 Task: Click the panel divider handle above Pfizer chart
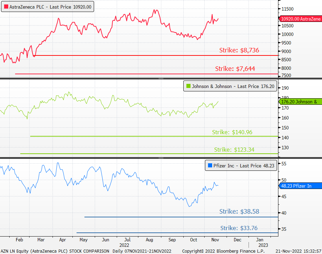click(161, 158)
